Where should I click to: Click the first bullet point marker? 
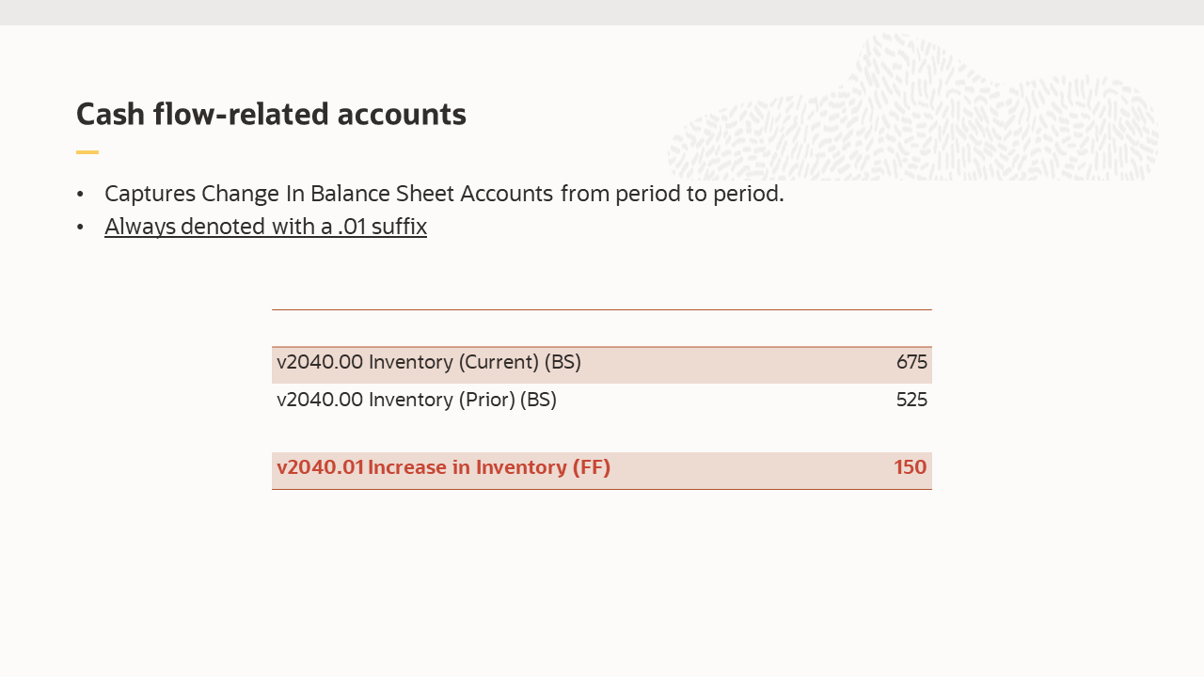click(x=81, y=195)
